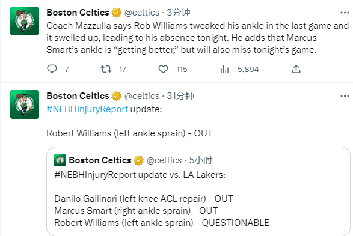
Task: Open the quoted LA Lakers injury report tweet
Action: point(198,192)
